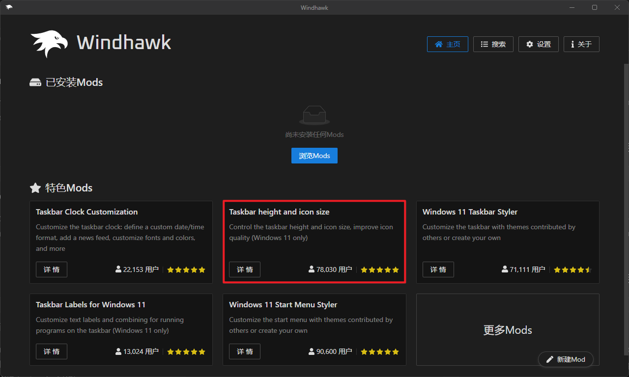Open 详情 for Taskbar Labels for Windows 11
Viewport: 629px width, 377px height.
click(x=52, y=351)
